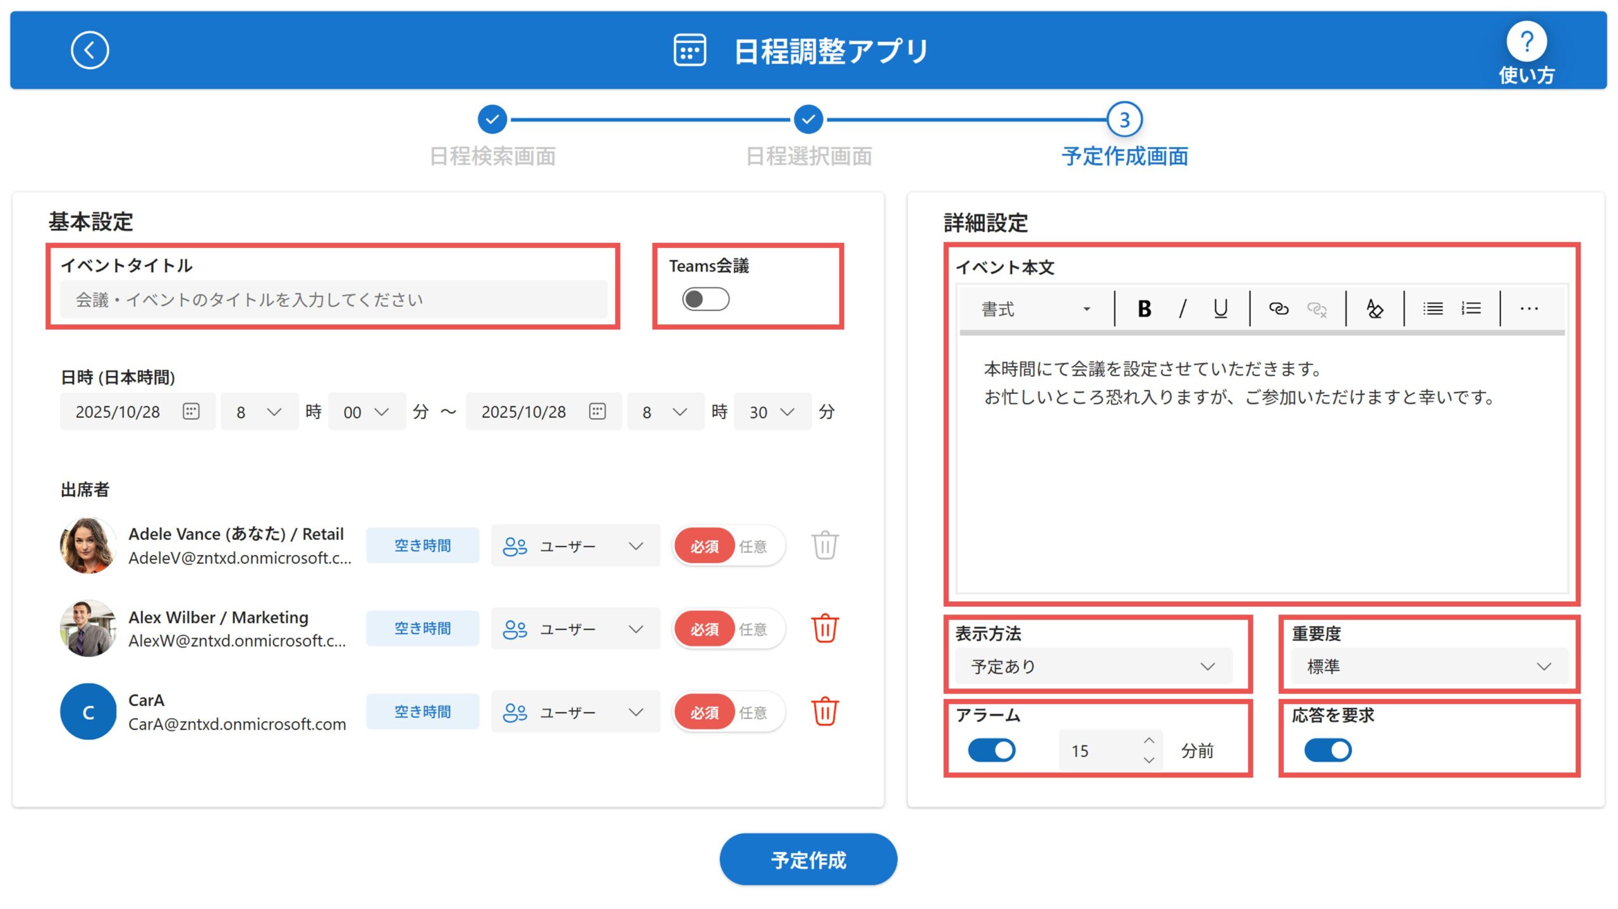
Task: Clear formatting with the eraser icon
Action: click(x=1374, y=309)
